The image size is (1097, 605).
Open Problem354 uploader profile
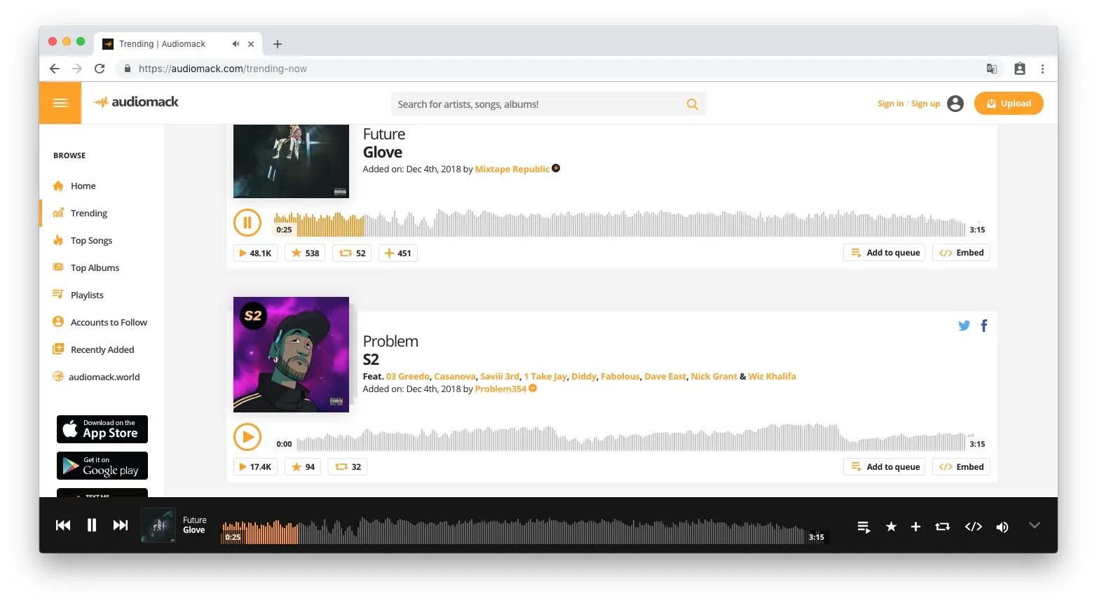click(x=500, y=389)
